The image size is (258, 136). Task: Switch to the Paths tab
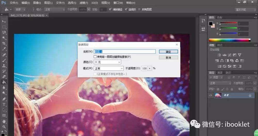(x=228, y=73)
